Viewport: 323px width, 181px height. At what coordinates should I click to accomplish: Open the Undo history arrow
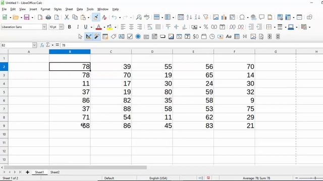click(120, 18)
